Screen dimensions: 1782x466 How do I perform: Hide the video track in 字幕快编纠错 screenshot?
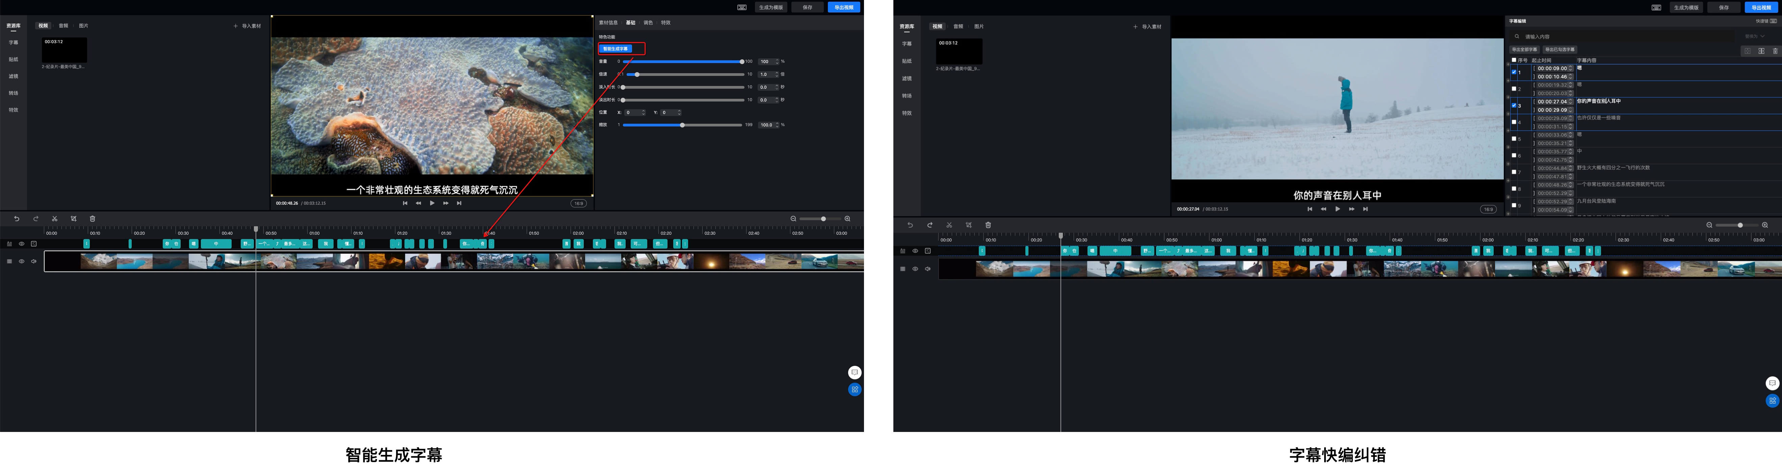click(915, 269)
